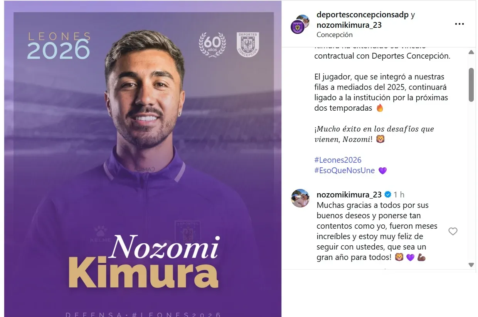Open the commenter's round profile picture

point(300,198)
